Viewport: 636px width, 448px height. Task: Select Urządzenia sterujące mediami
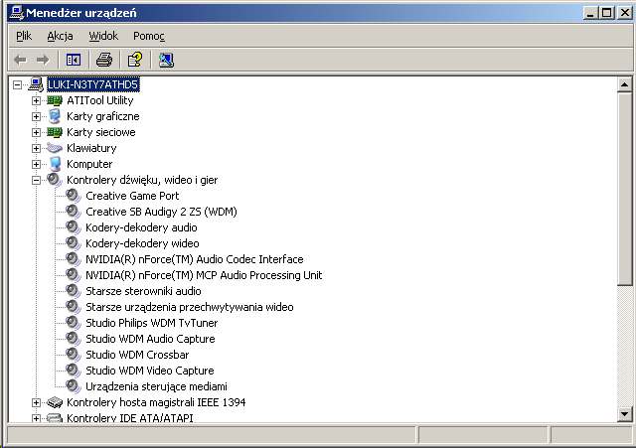[156, 386]
